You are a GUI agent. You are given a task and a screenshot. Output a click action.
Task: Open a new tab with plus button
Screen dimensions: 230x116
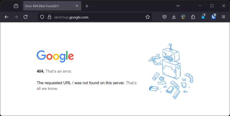[87, 6]
